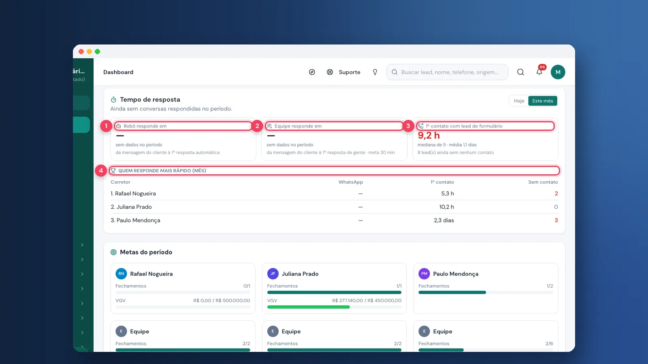Switch response time period to Hoje
This screenshot has height=364, width=648.
519,101
